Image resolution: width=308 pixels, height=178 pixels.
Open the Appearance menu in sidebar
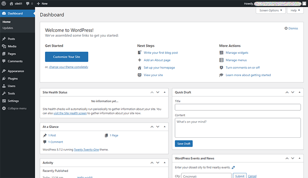click(15, 71)
